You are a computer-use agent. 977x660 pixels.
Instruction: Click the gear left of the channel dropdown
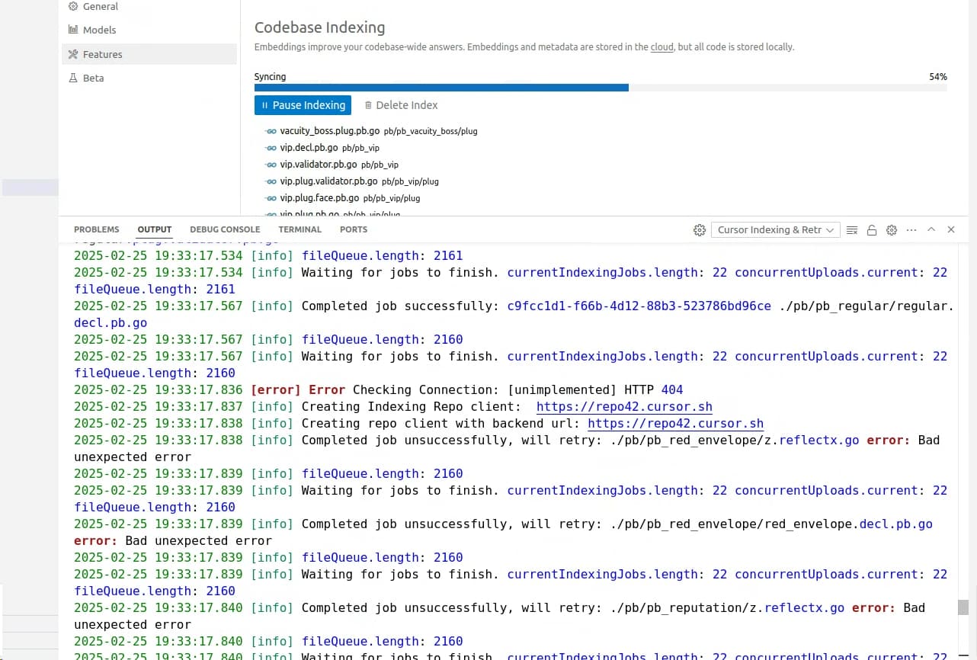tap(700, 229)
